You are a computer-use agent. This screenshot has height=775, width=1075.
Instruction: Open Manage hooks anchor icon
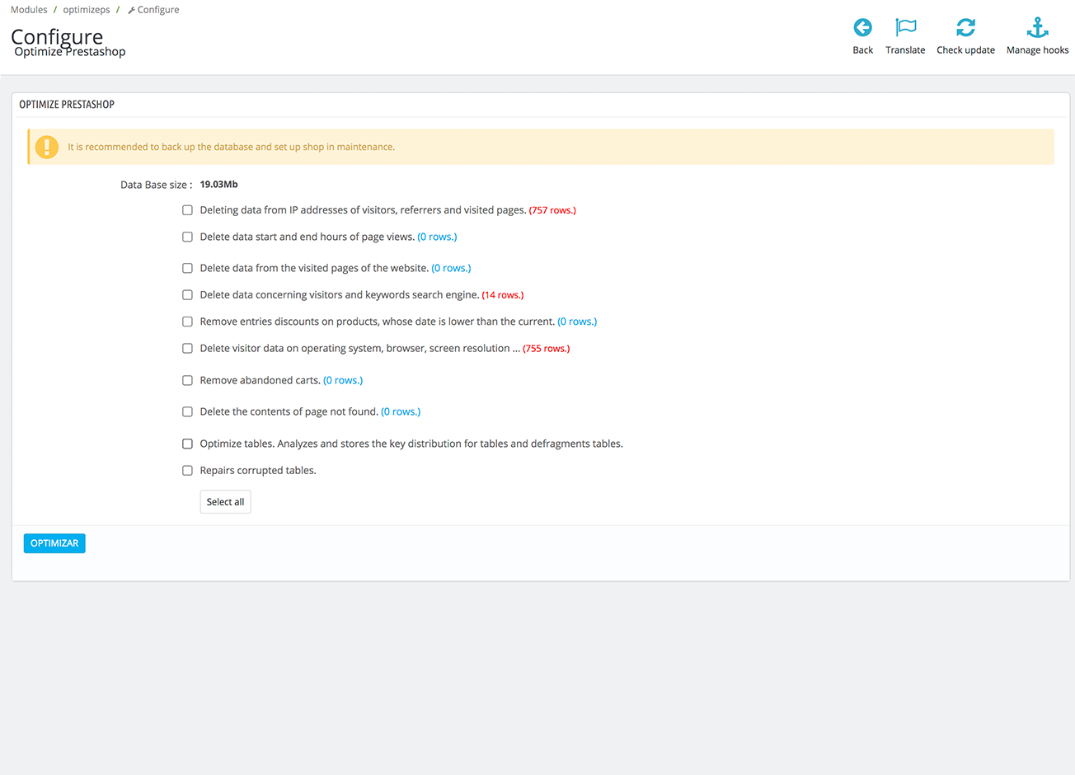tap(1037, 28)
